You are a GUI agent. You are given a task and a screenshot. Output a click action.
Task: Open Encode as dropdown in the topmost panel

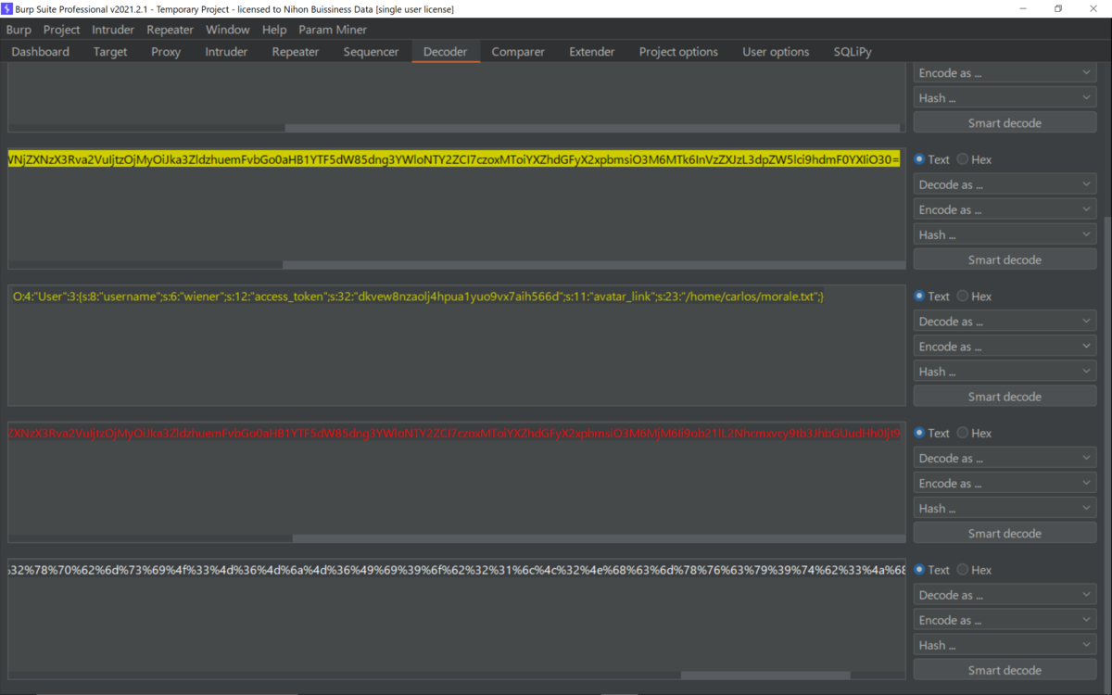(1005, 72)
